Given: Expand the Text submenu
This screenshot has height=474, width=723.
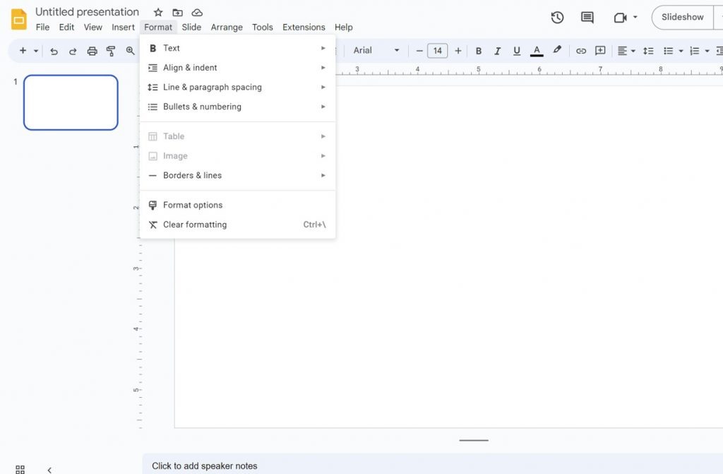Looking at the screenshot, I should coord(237,48).
